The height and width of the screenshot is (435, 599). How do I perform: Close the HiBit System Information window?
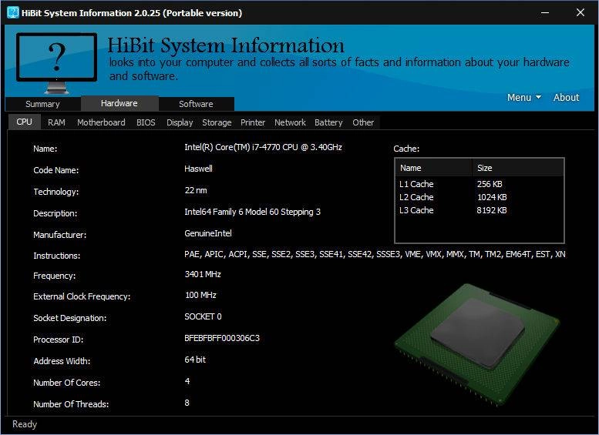pos(580,12)
